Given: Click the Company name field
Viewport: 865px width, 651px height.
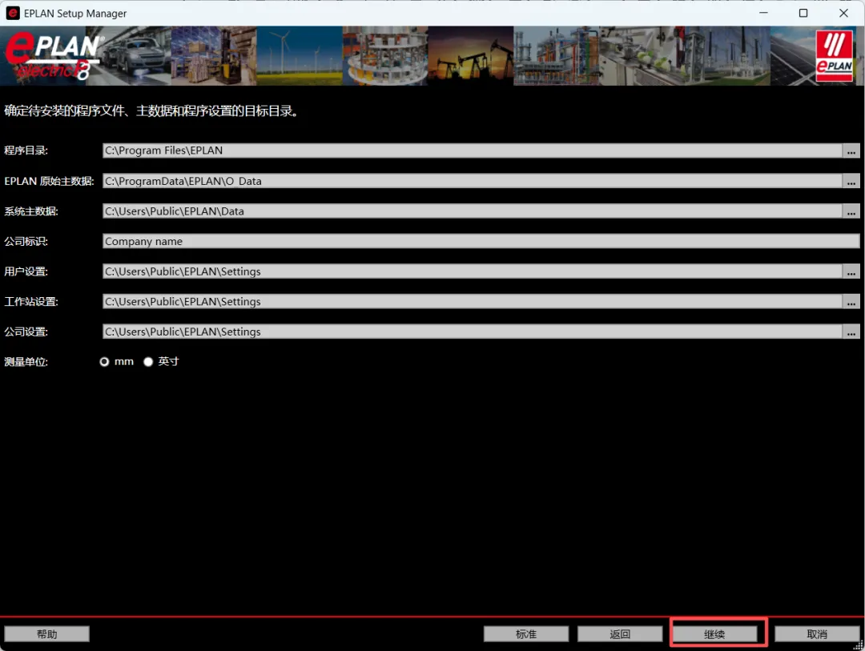Looking at the screenshot, I should (481, 241).
